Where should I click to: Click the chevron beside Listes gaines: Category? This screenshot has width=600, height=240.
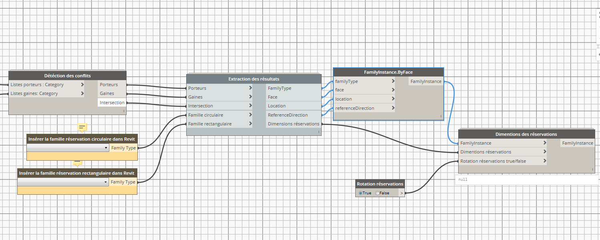pos(82,94)
